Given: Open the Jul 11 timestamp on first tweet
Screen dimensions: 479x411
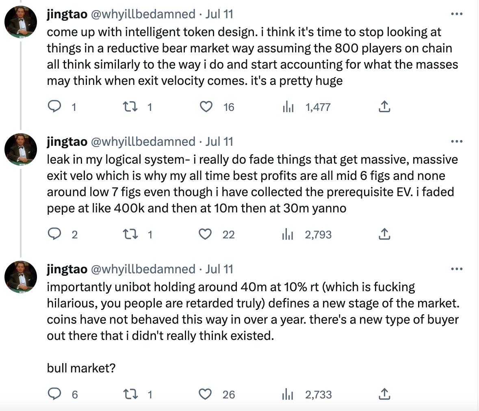Looking at the screenshot, I should point(219,14).
